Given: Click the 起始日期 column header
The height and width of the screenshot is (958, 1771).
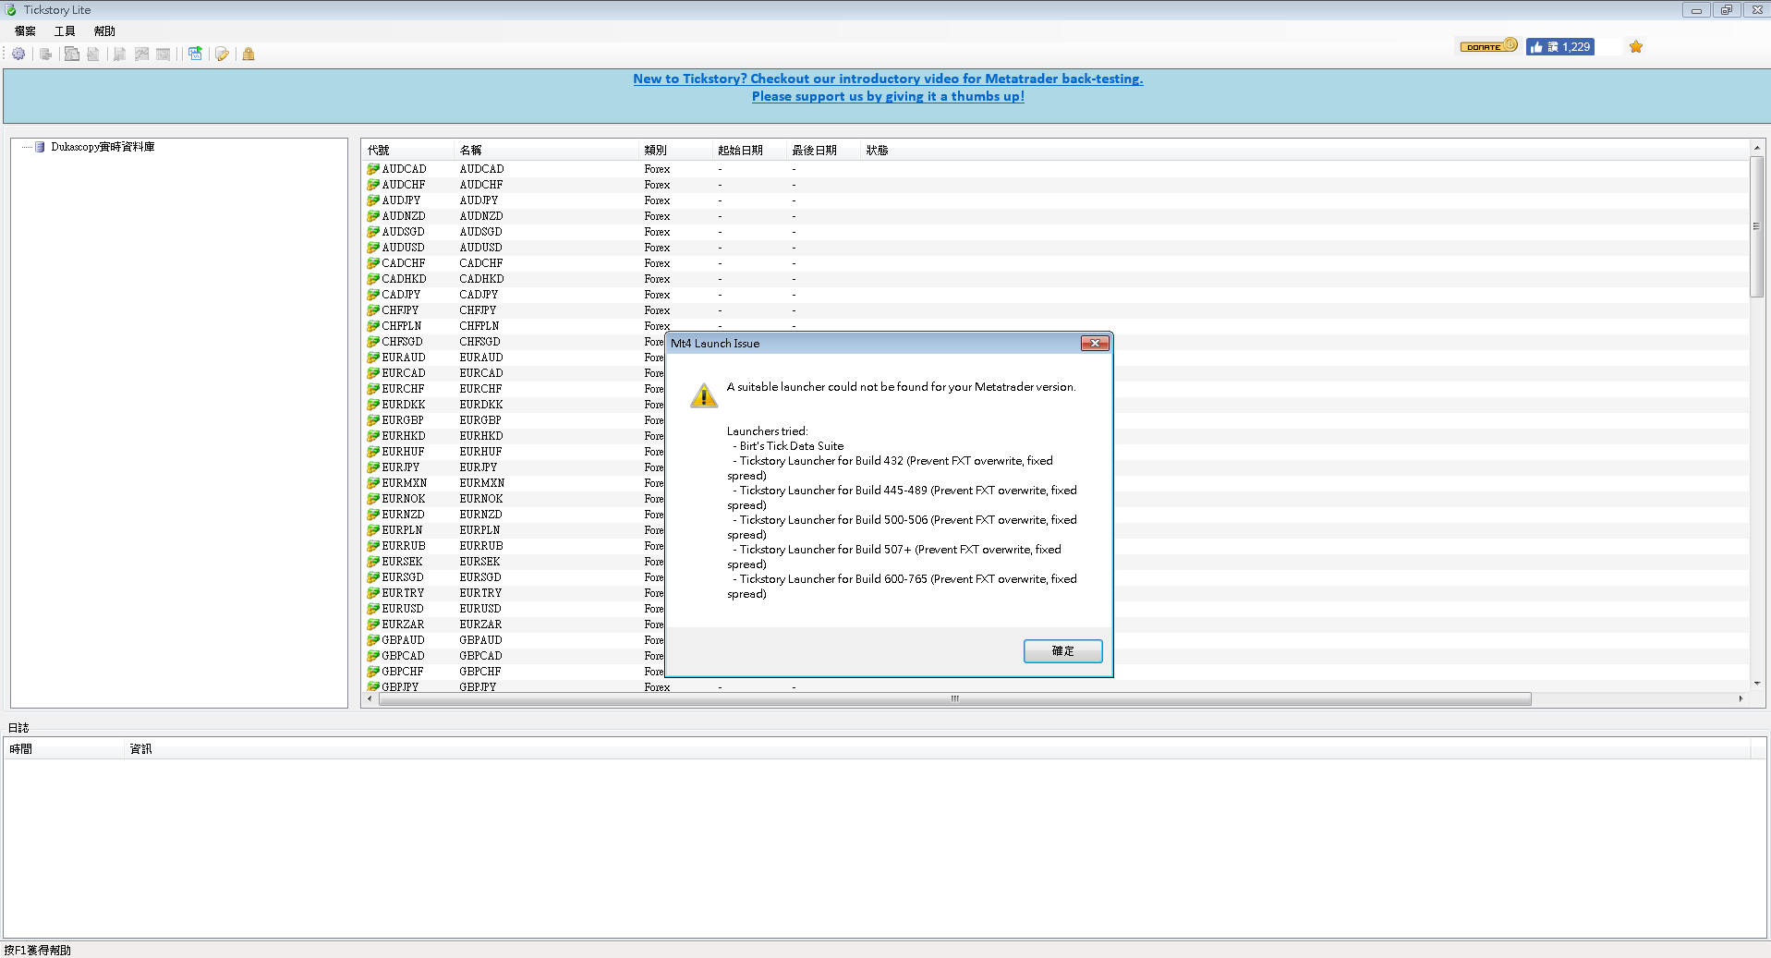Looking at the screenshot, I should [749, 151].
